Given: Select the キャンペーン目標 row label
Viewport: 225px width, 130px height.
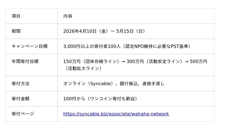Looking at the screenshot, I should [x=30, y=46].
